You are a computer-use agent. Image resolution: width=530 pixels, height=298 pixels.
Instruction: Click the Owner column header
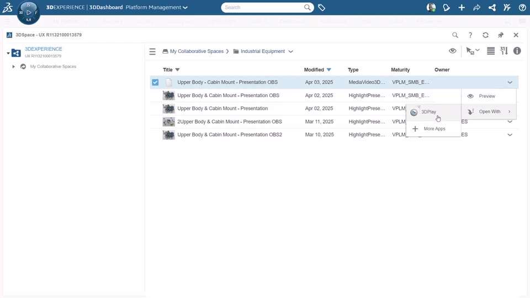click(442, 70)
